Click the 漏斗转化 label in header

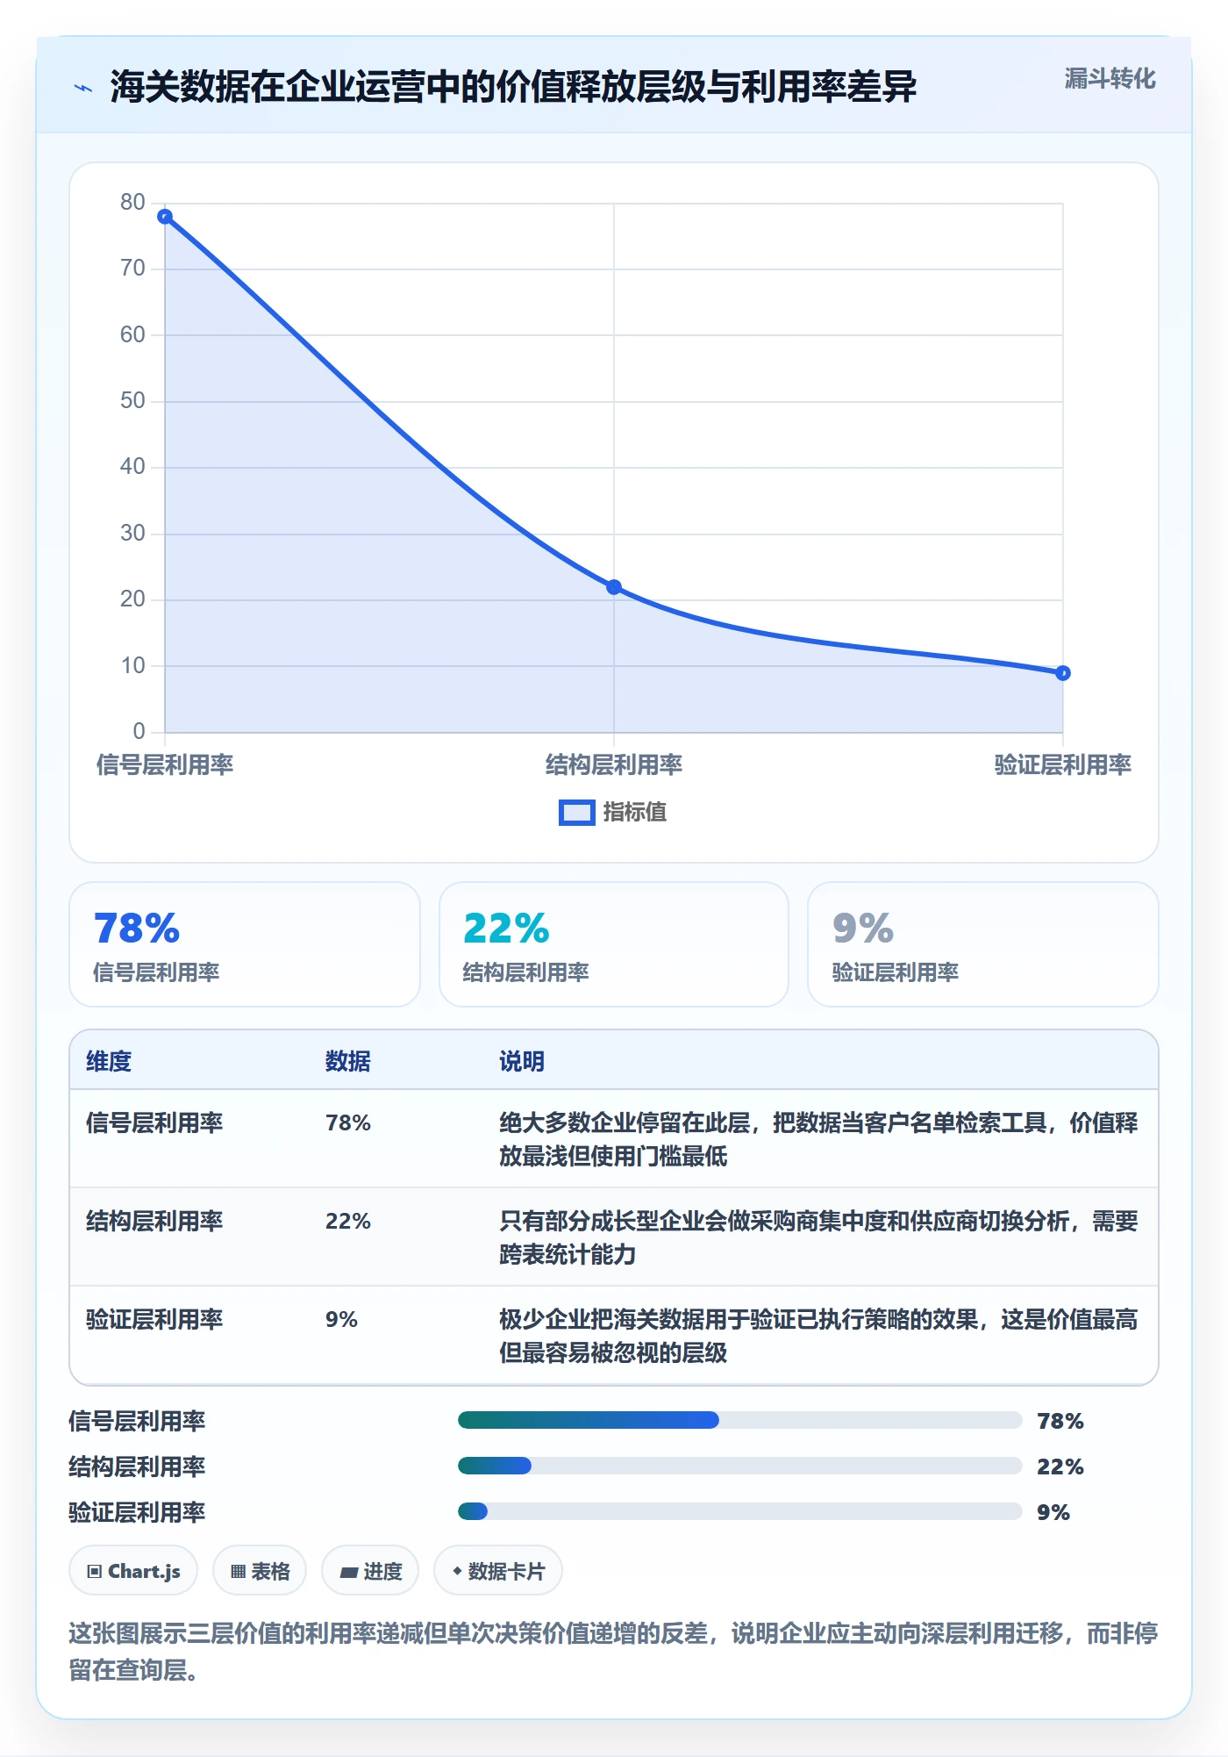pos(1110,79)
